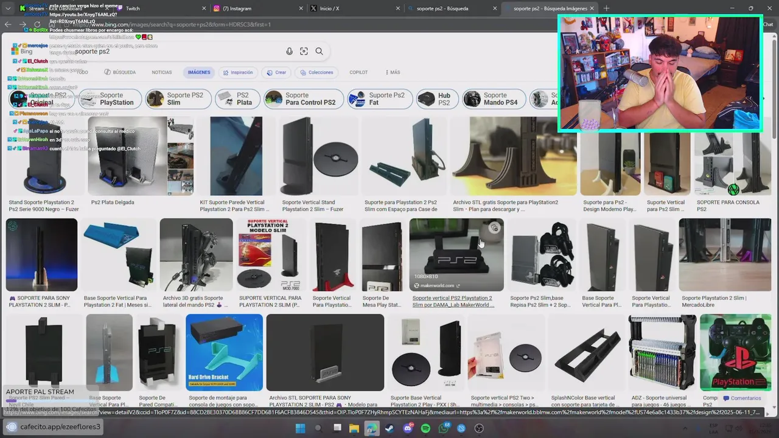
Task: Select Soporte PlayStation suggestion chip
Action: pos(109,99)
